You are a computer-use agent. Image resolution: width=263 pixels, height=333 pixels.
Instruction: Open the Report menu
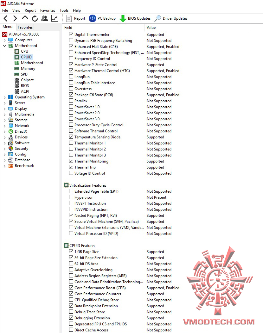point(30,10)
